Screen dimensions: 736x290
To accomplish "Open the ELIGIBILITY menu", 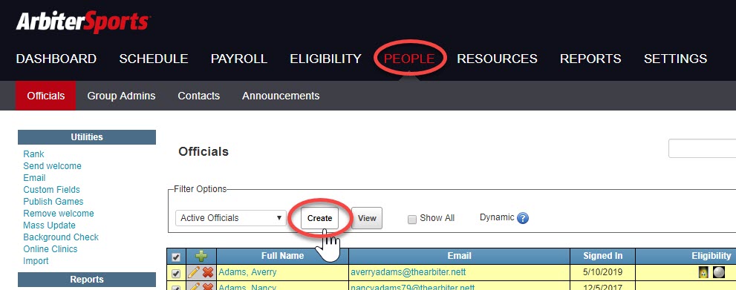I will click(x=326, y=59).
